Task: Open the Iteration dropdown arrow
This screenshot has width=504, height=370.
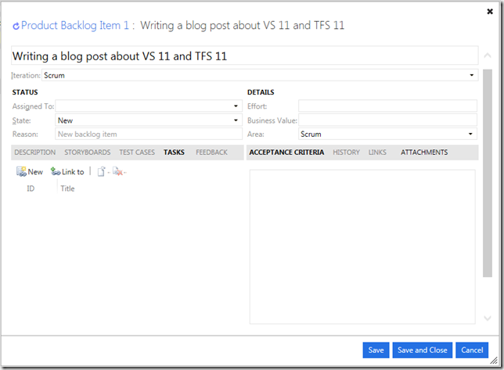Action: 472,75
